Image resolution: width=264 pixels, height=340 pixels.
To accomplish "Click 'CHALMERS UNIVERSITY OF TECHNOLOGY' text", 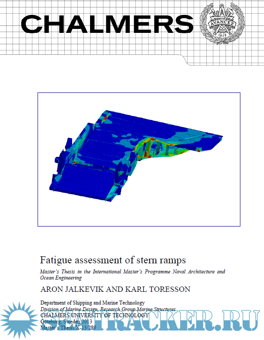I will (94, 315).
